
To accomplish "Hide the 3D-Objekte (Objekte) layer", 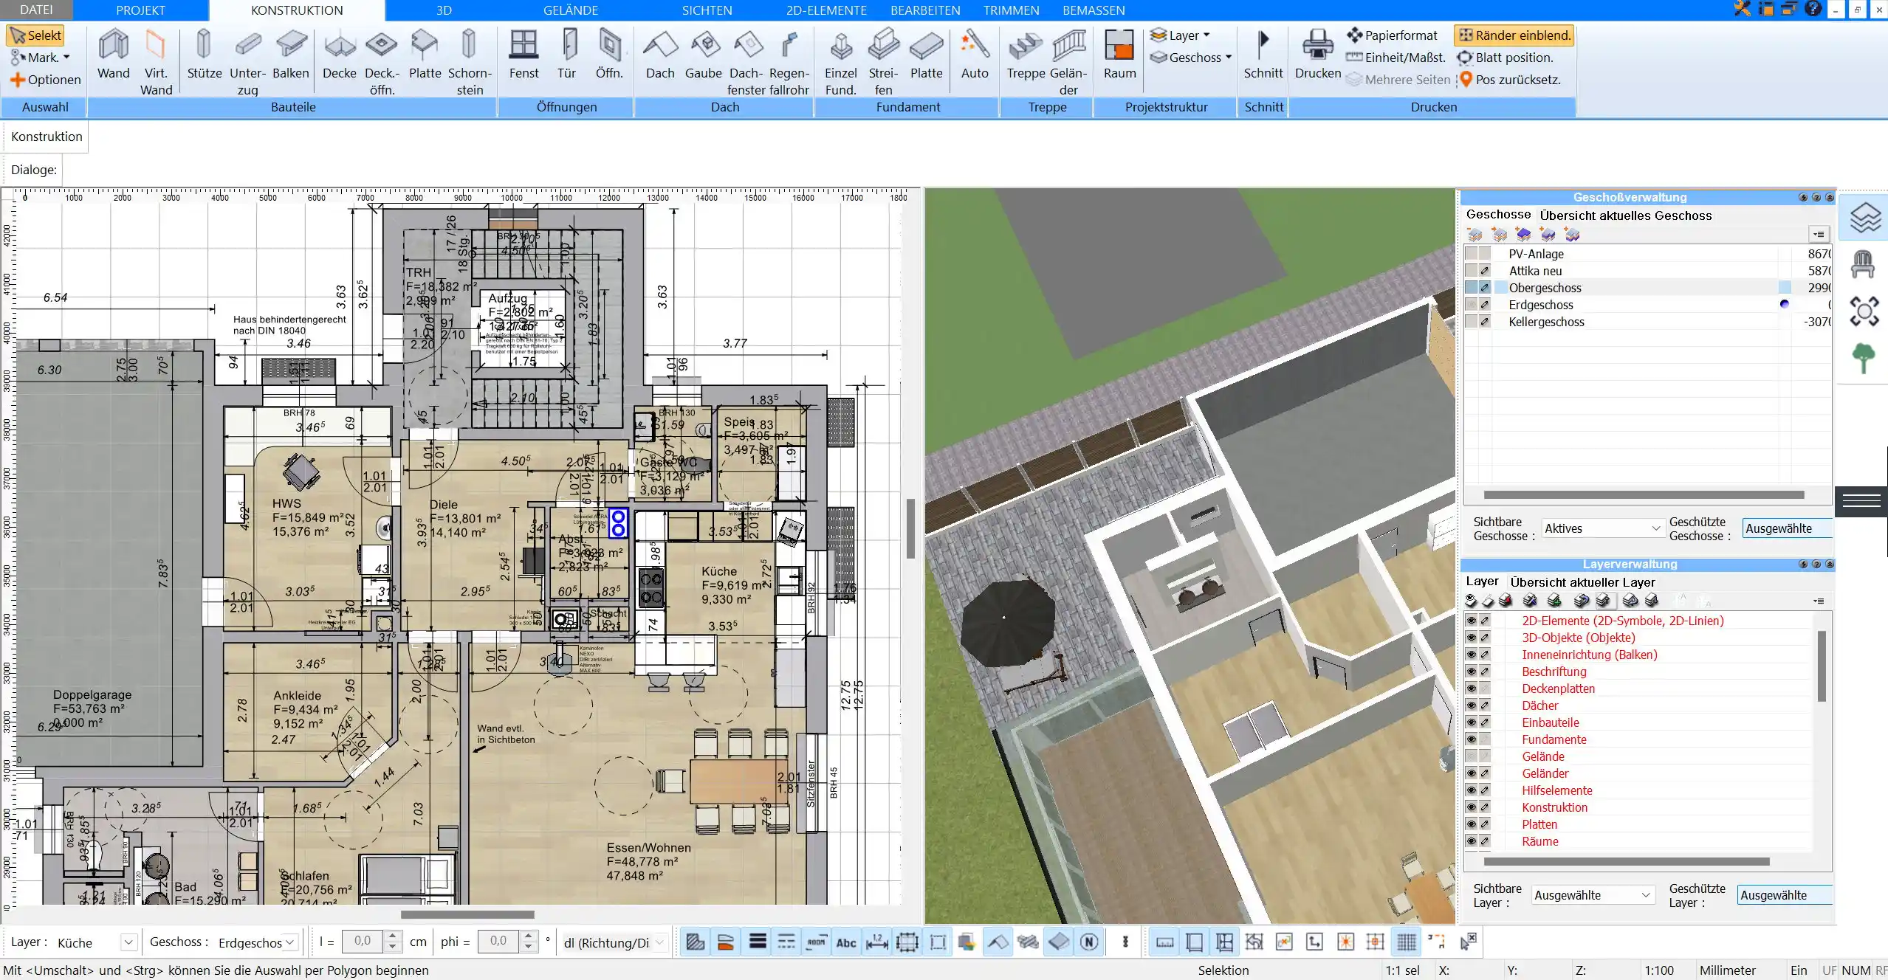I will pos(1472,638).
